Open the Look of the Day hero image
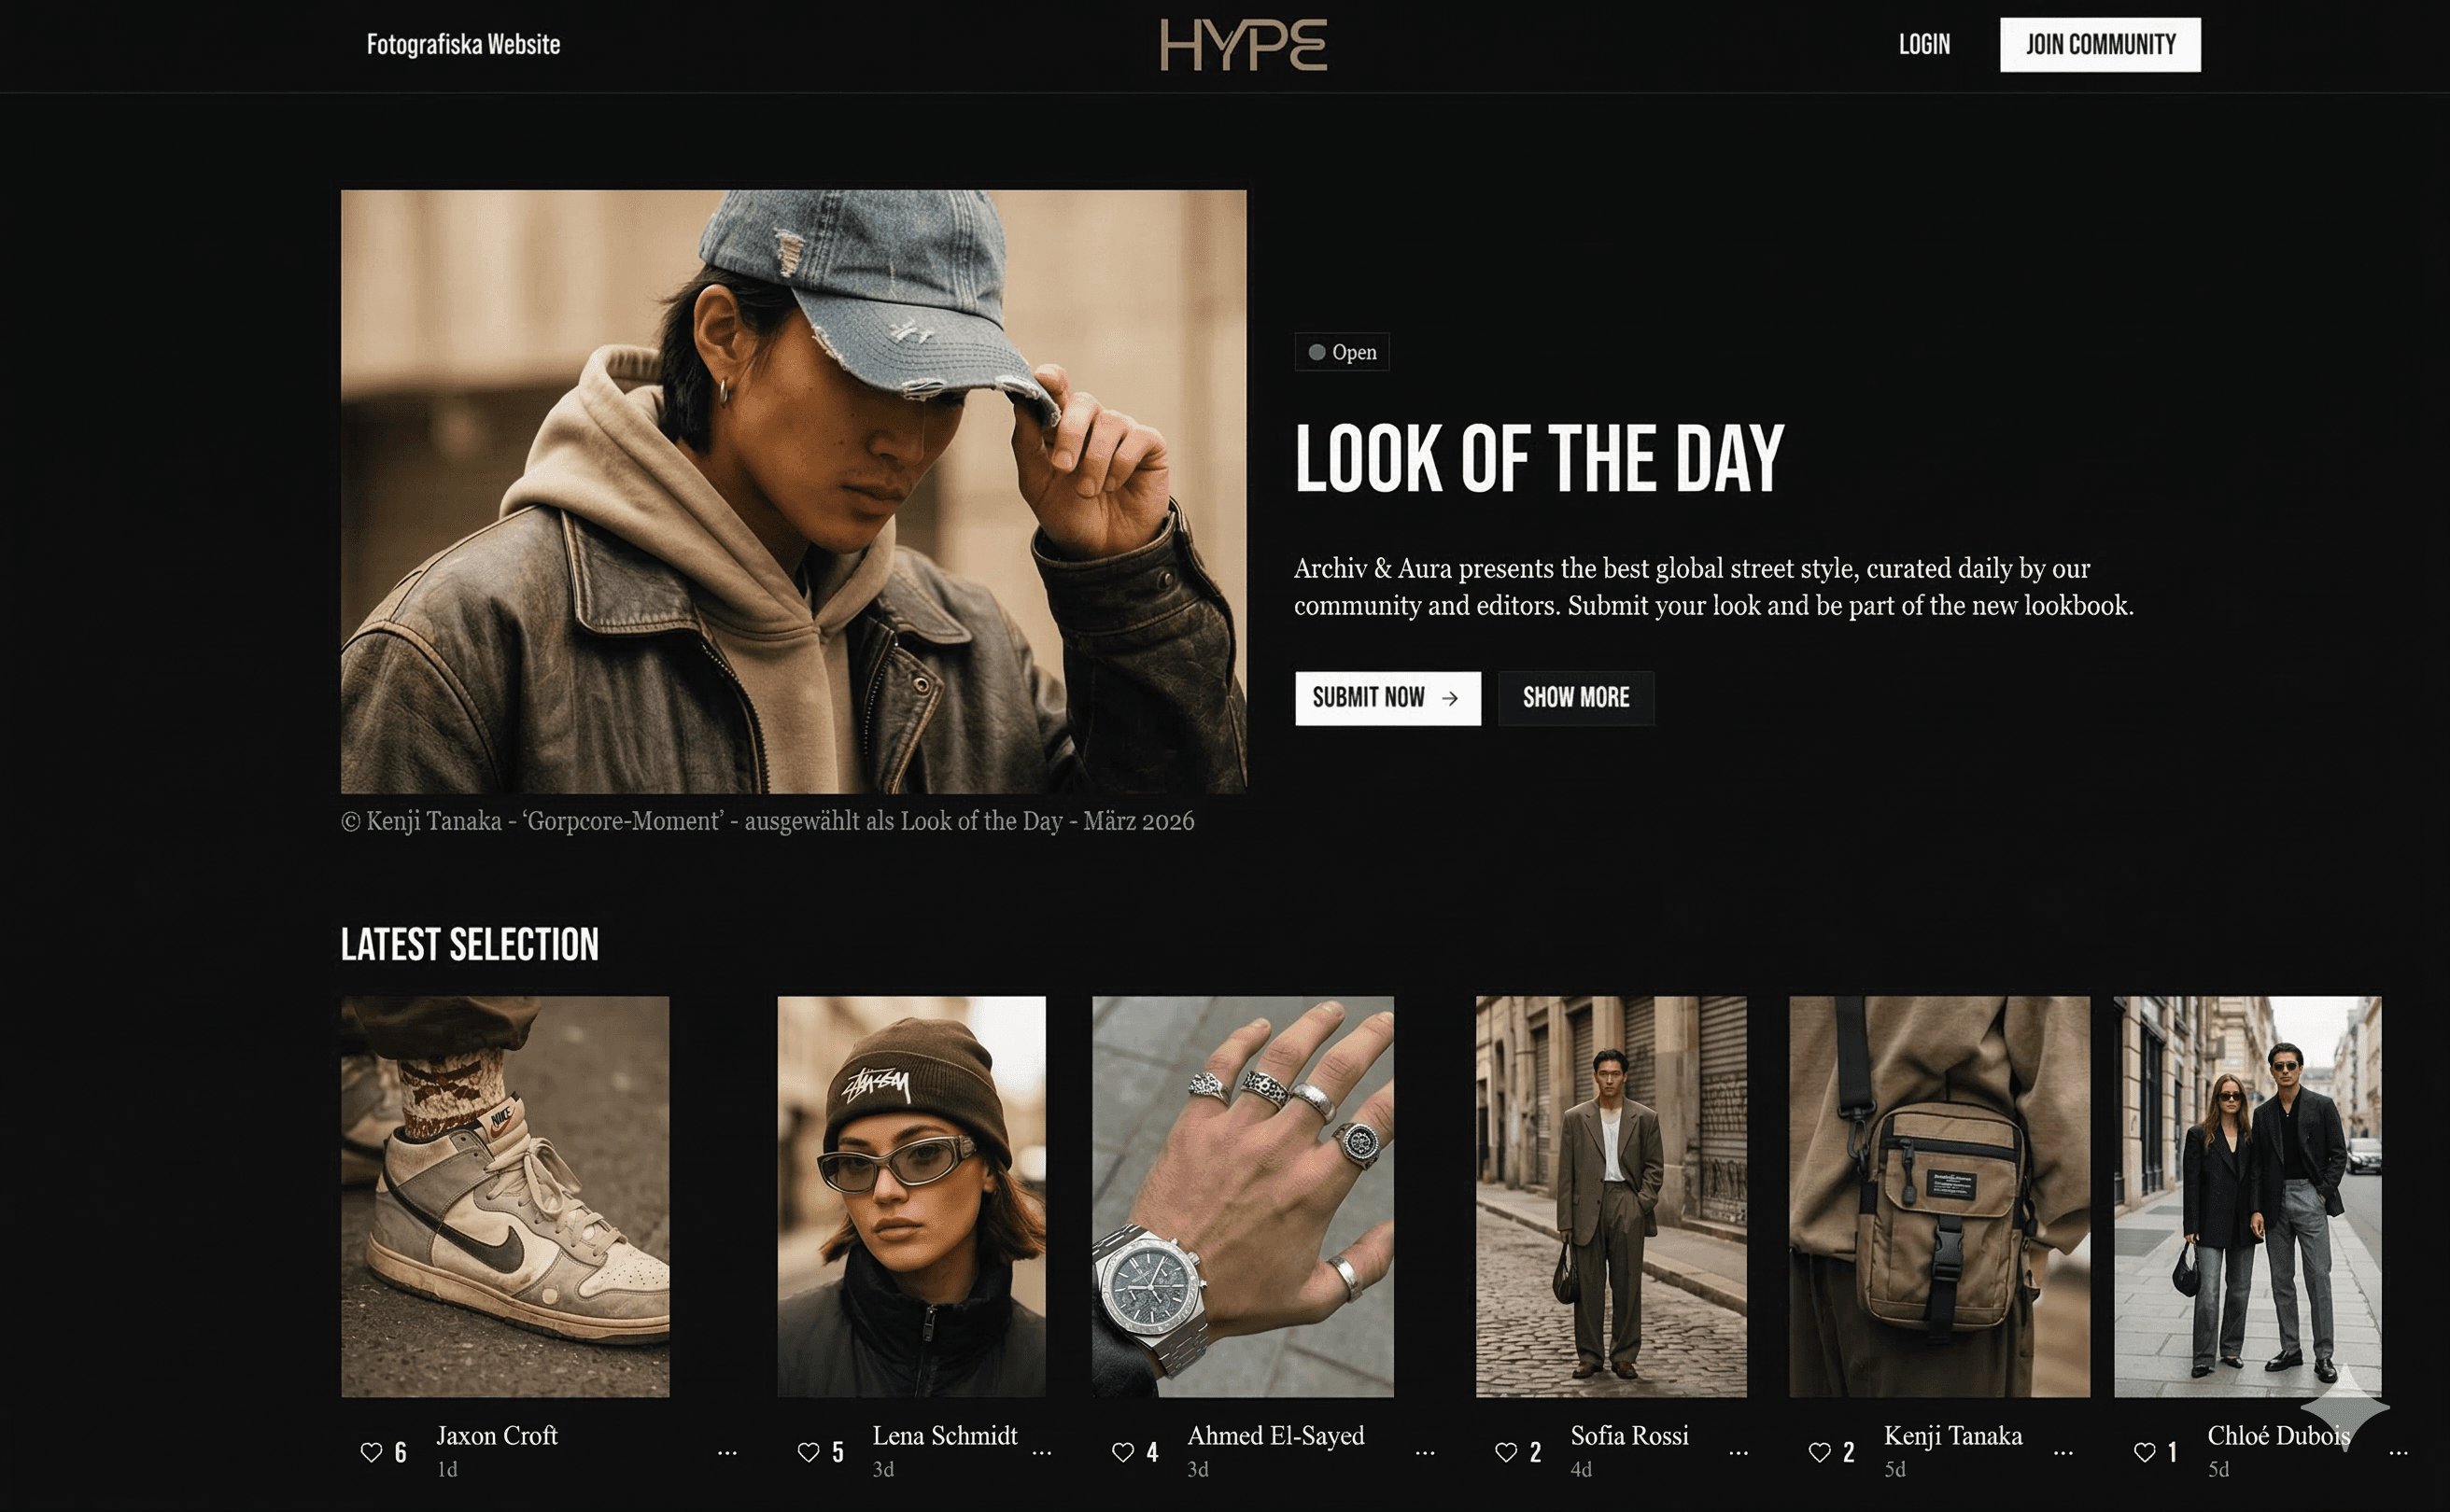The height and width of the screenshot is (1512, 2450). (x=794, y=491)
